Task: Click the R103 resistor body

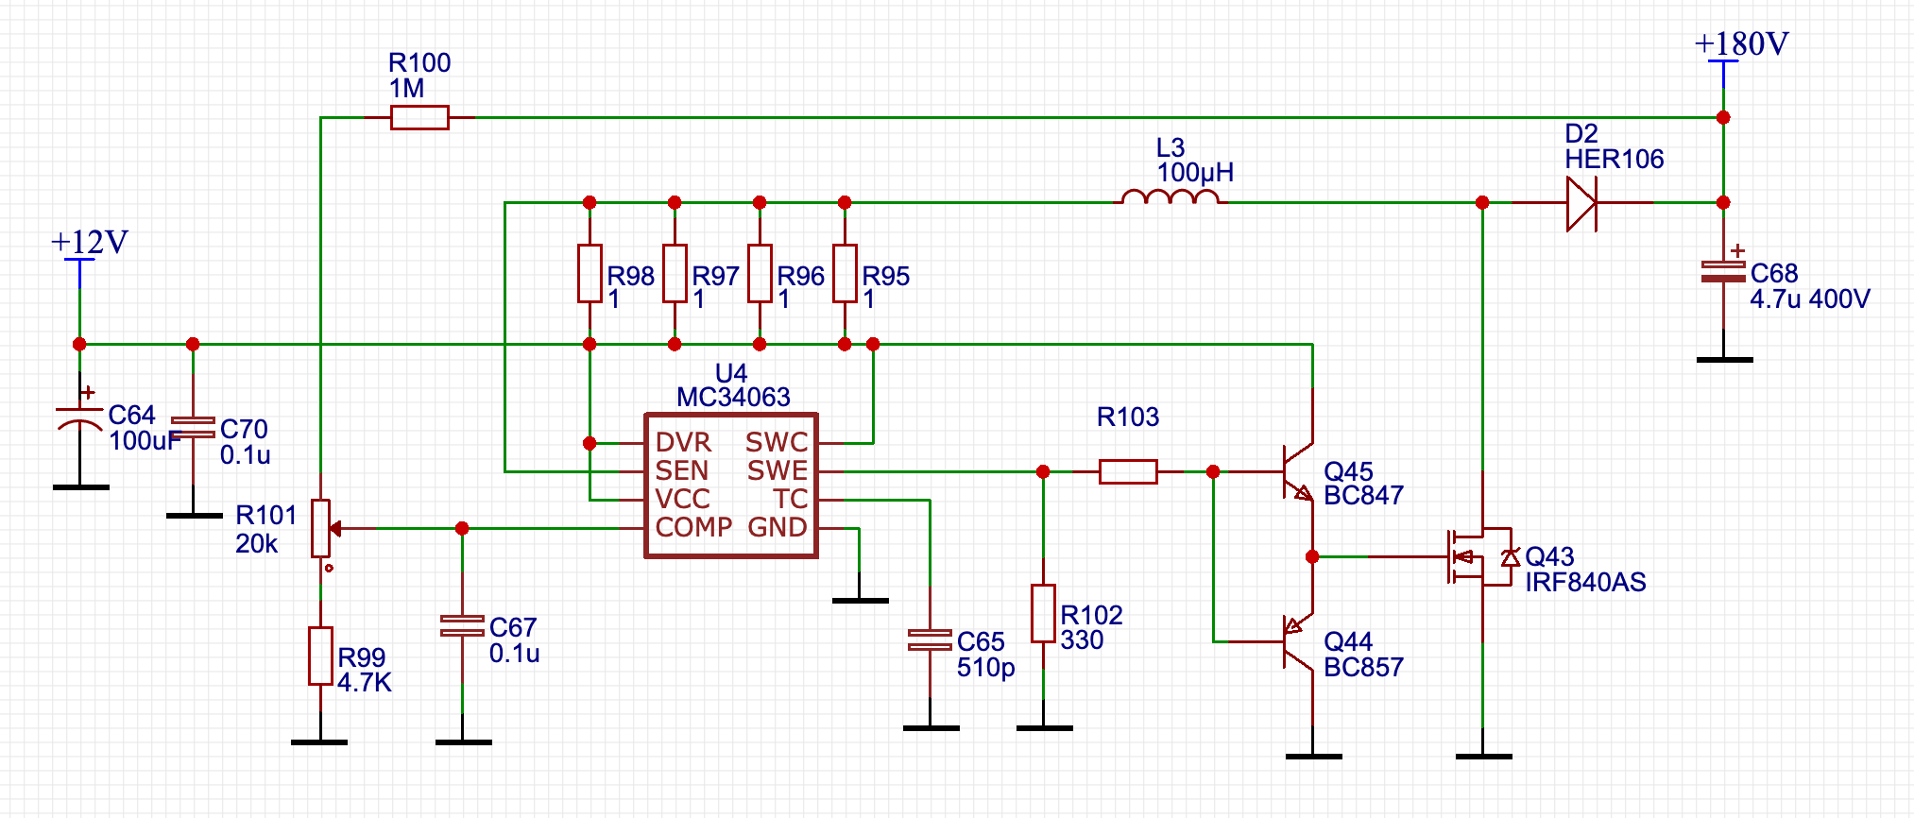Action: pyautogui.click(x=1128, y=471)
